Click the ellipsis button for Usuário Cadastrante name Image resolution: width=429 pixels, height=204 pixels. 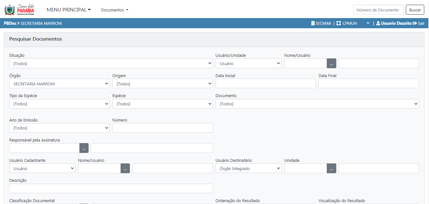pyautogui.click(x=125, y=168)
